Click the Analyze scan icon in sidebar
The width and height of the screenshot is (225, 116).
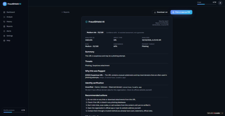point(4,17)
